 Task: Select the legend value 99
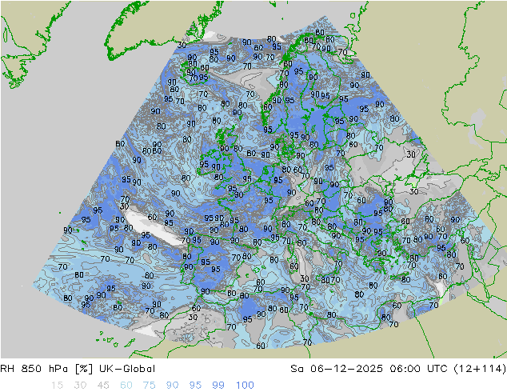[x=218, y=386]
